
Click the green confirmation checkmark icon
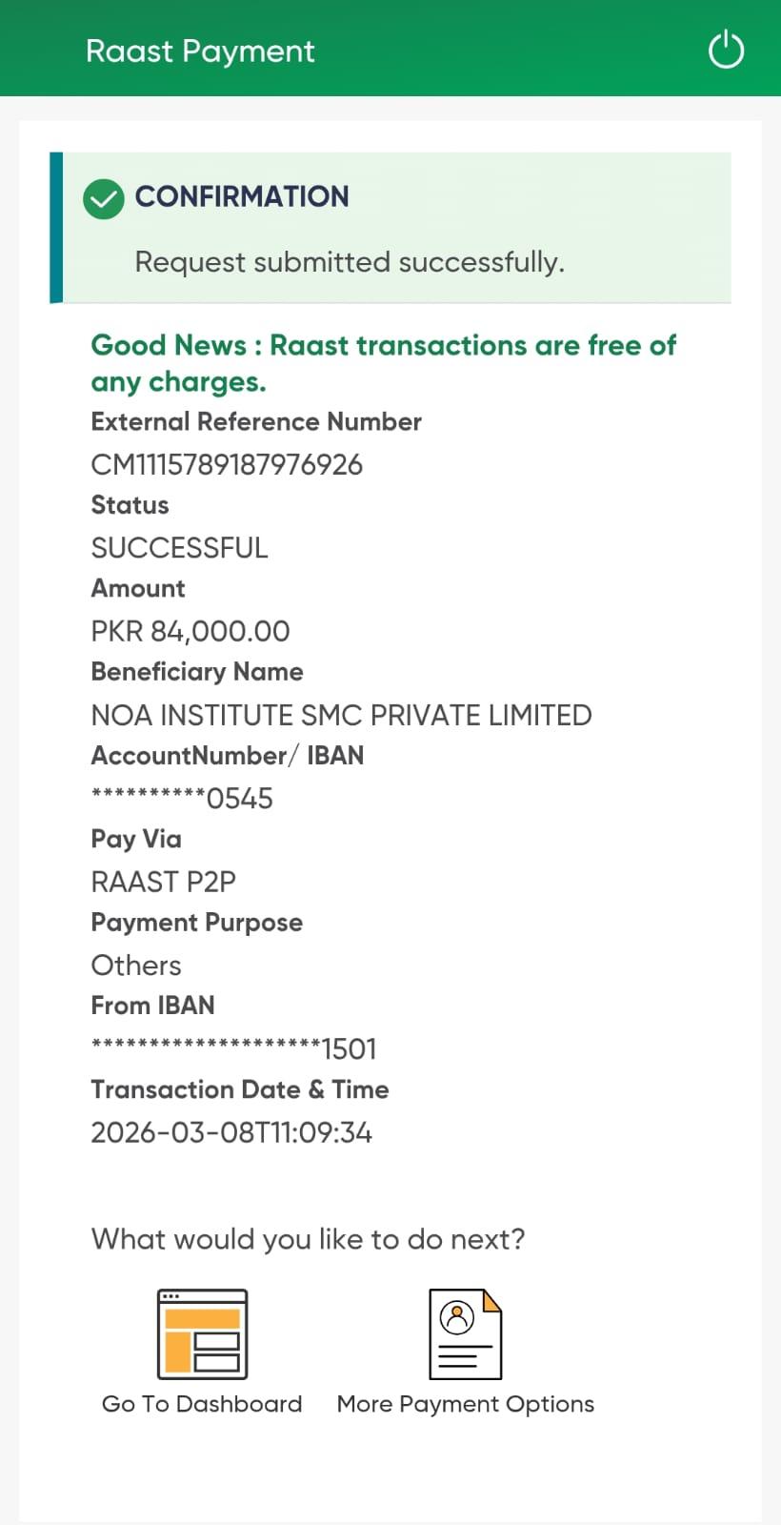pyautogui.click(x=104, y=198)
